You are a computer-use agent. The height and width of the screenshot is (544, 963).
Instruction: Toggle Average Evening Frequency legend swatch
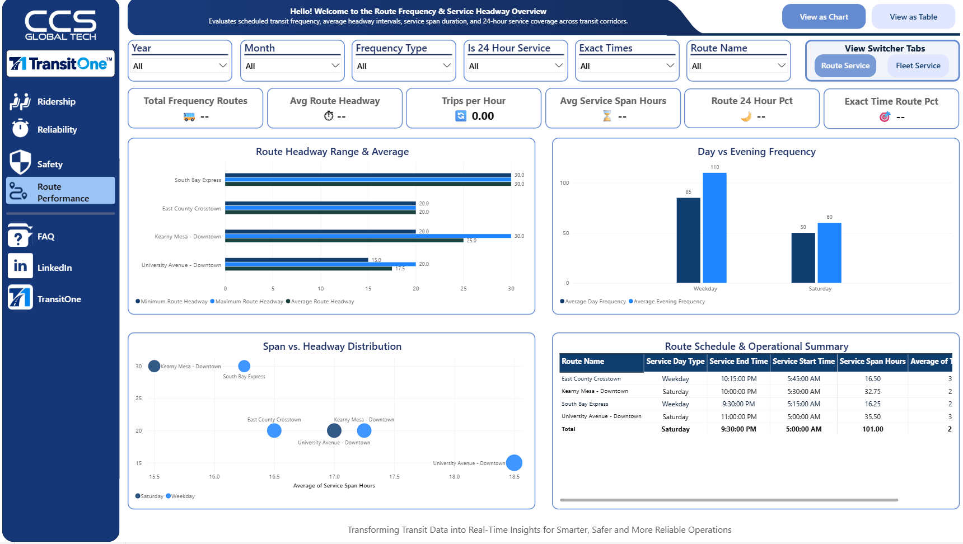(x=631, y=301)
